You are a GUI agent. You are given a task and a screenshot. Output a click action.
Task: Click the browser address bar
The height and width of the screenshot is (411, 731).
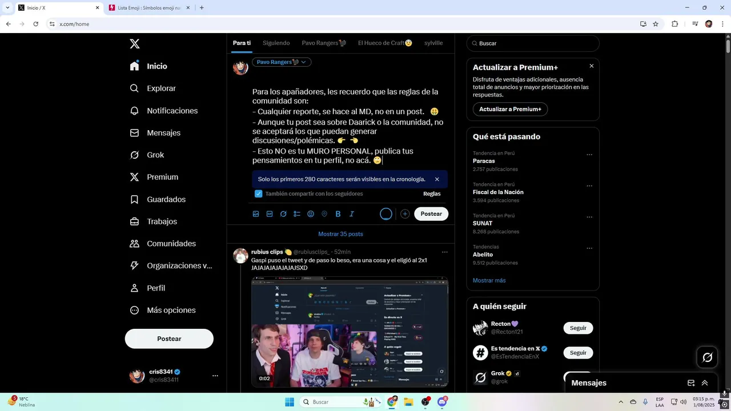(343, 24)
